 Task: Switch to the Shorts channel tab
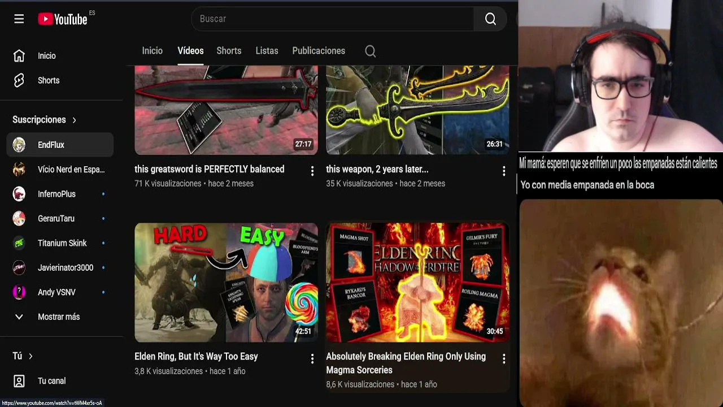click(229, 51)
